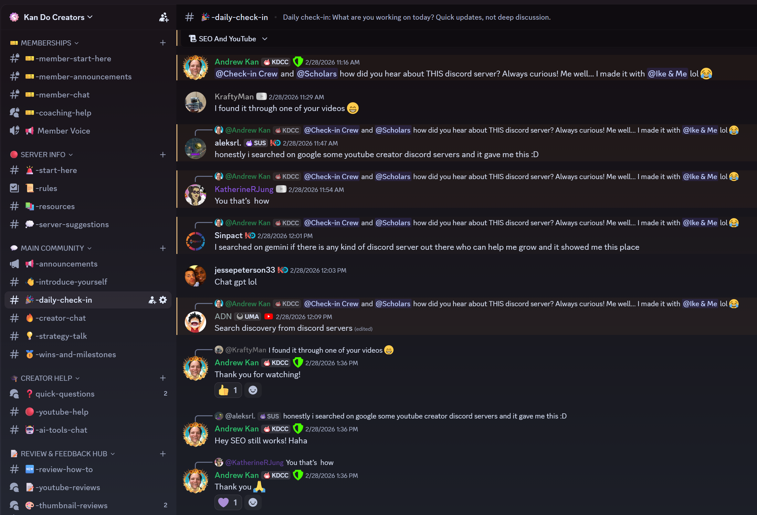Add reaction to 'Thank you for watching!' message

pos(253,390)
